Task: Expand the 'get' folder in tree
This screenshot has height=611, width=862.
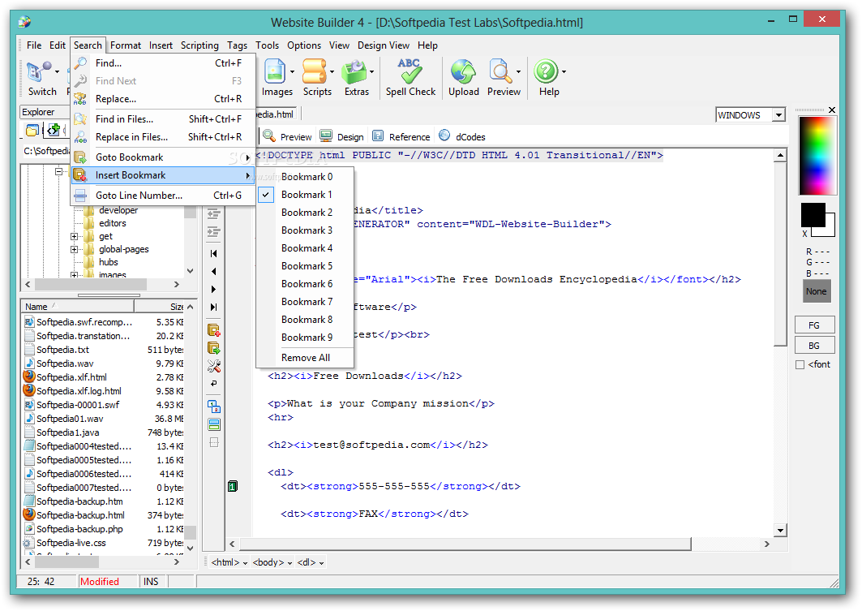Action: 75,236
